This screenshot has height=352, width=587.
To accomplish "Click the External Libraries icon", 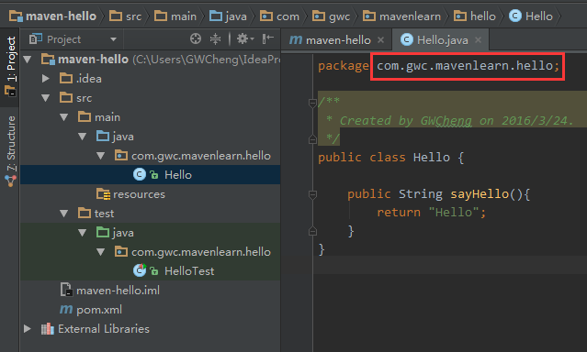I will (x=47, y=329).
